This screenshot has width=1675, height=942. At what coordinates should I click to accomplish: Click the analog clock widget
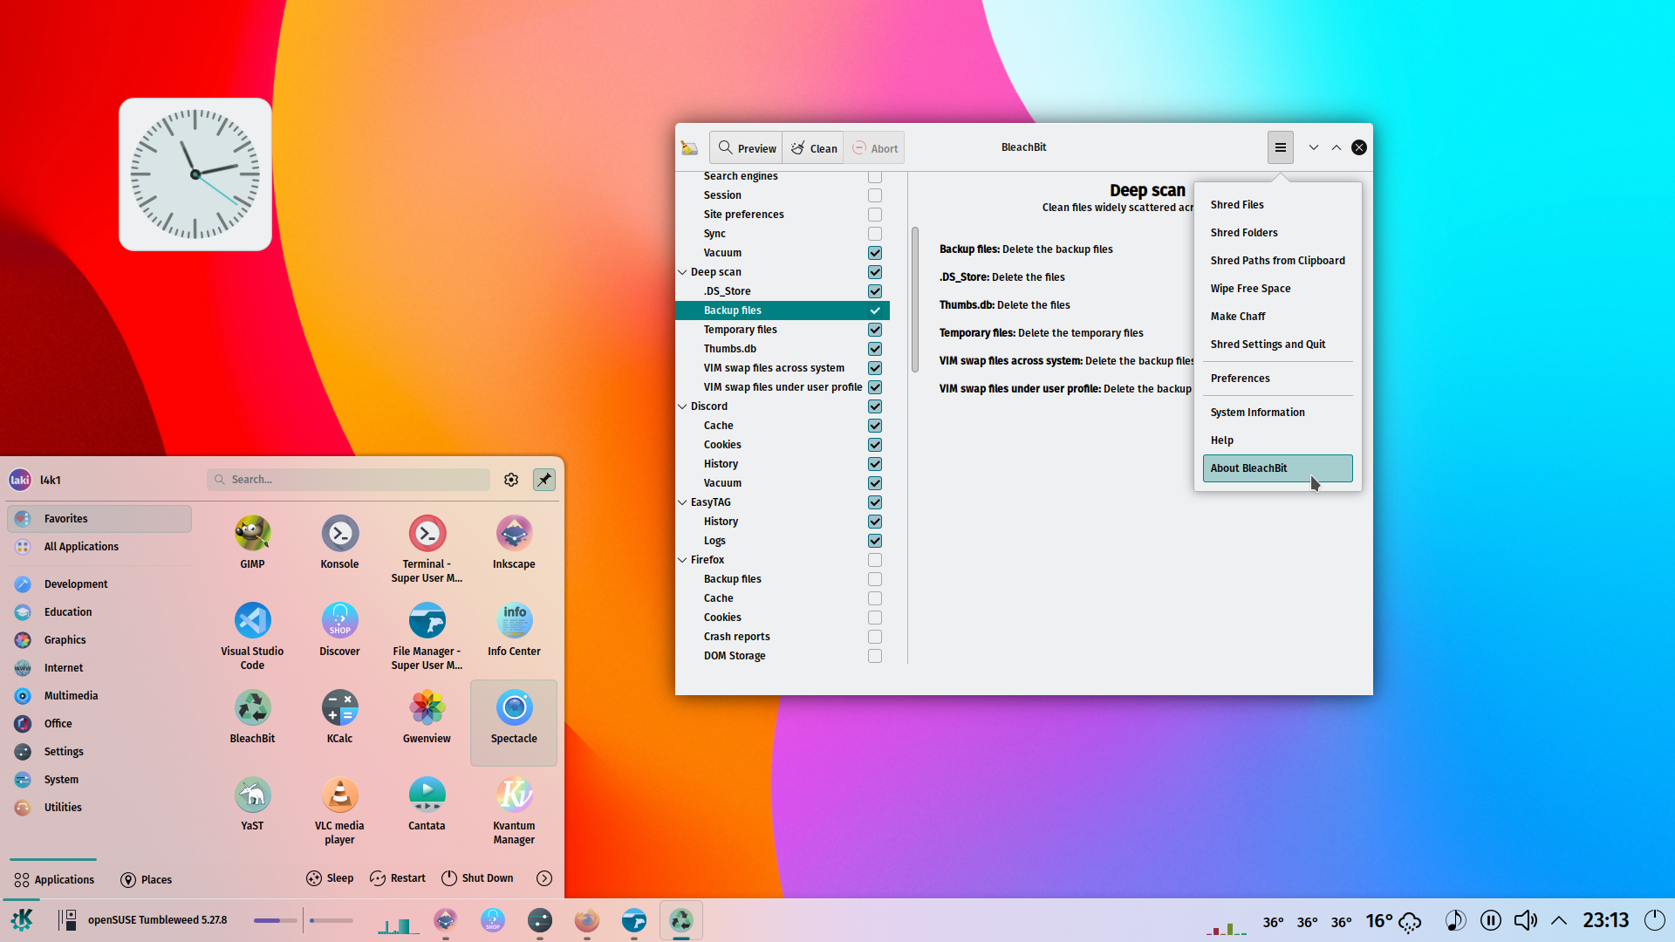pos(195,174)
